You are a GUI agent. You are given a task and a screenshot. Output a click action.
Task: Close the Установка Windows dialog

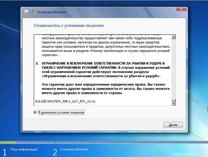[x=181, y=9]
